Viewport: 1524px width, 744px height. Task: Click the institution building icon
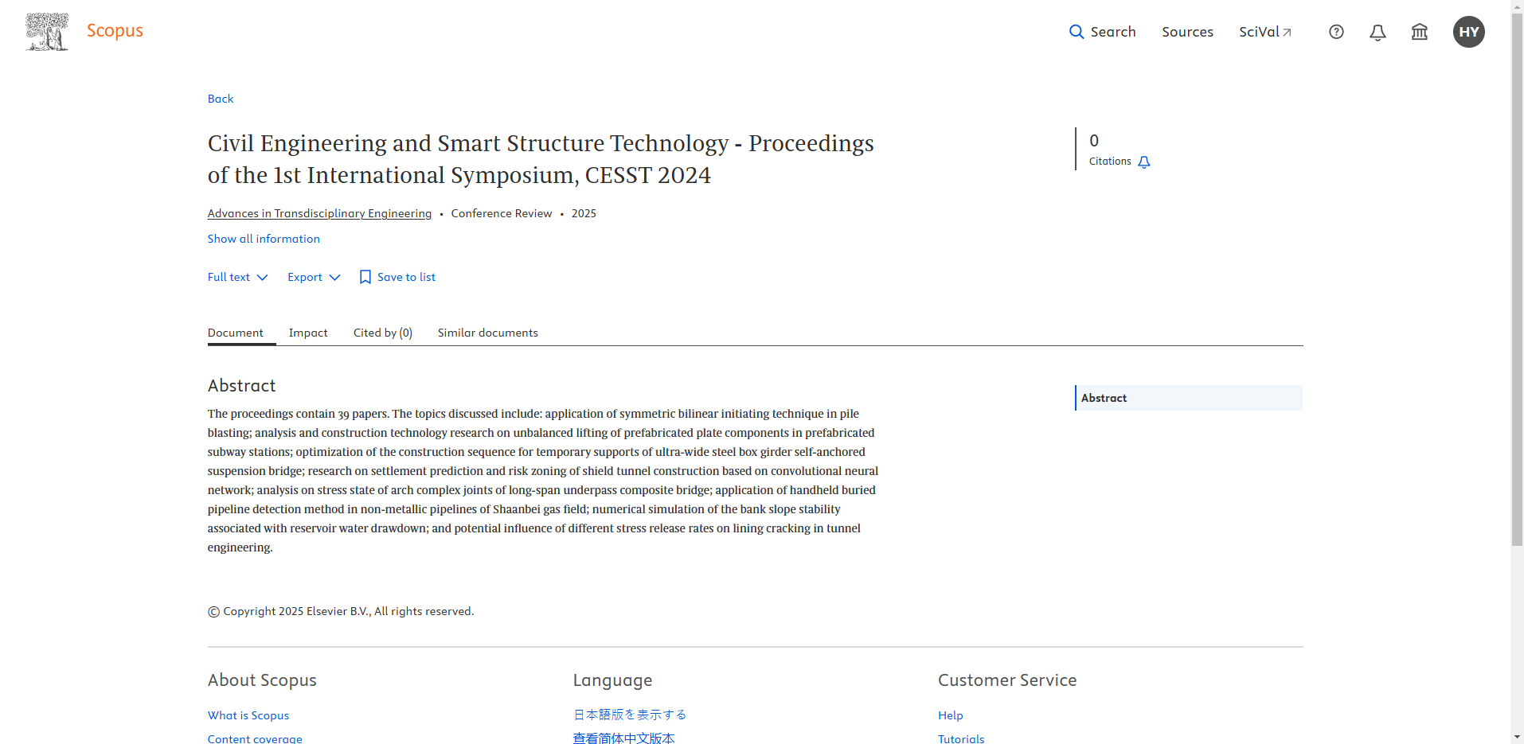(x=1419, y=32)
